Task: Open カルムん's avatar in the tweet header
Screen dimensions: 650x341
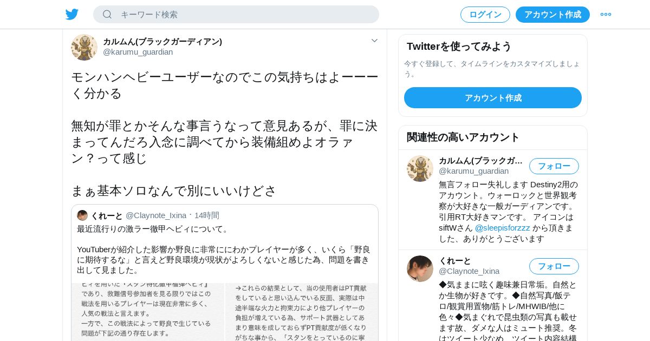Action: (x=84, y=47)
